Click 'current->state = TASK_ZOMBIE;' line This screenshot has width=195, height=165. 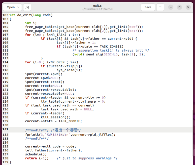coord(53,121)
